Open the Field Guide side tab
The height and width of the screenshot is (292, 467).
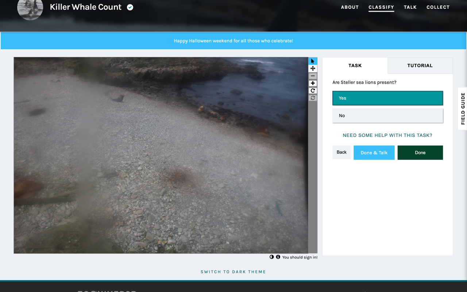tap(463, 108)
